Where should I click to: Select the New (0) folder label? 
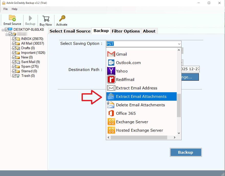[x=27, y=57]
